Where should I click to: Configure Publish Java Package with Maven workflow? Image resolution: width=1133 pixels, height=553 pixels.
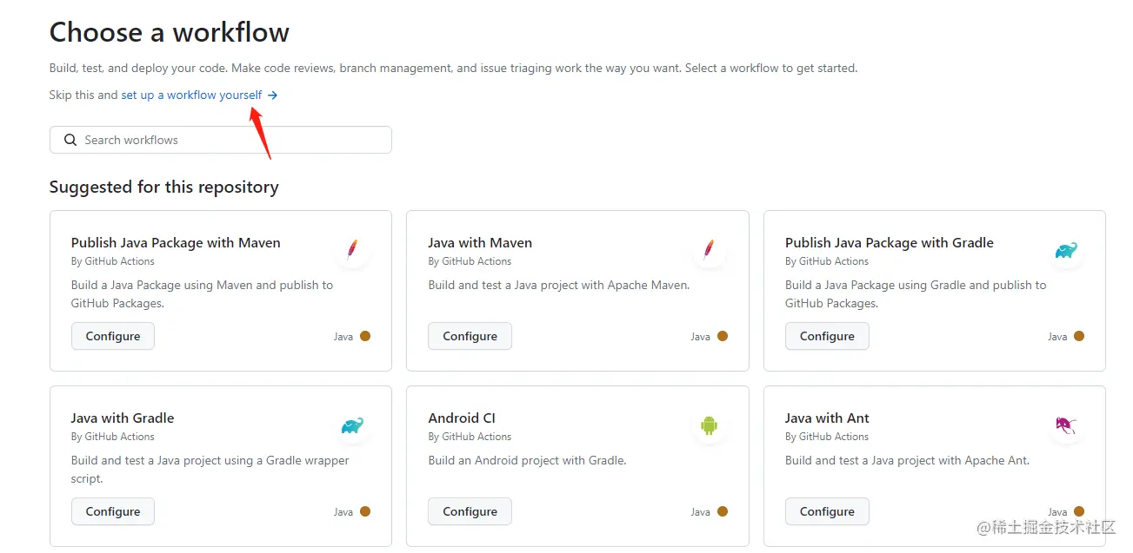(x=113, y=336)
